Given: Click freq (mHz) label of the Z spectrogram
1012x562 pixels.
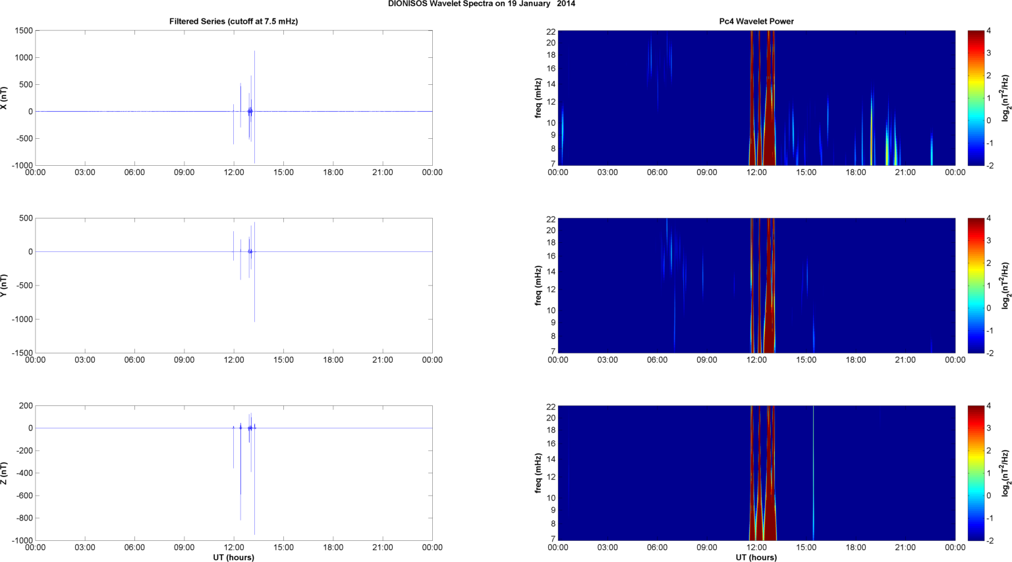Looking at the screenshot, I should tap(538, 473).
